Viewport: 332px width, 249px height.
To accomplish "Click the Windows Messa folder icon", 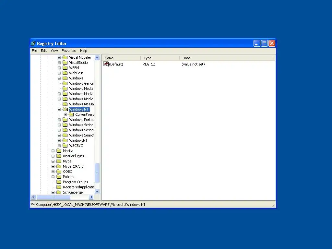I will (65, 104).
